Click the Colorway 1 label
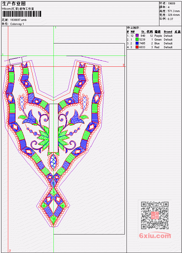The height and width of the screenshot is (253, 182). coord(17,24)
